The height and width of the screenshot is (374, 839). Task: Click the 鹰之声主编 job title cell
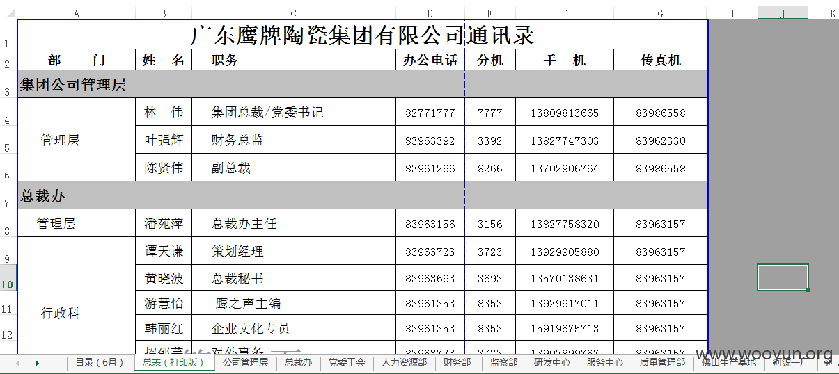click(x=294, y=303)
